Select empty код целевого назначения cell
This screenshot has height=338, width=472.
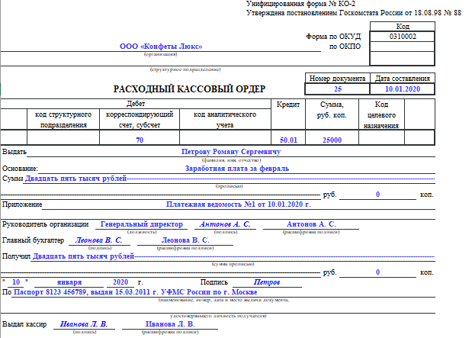[381, 137]
